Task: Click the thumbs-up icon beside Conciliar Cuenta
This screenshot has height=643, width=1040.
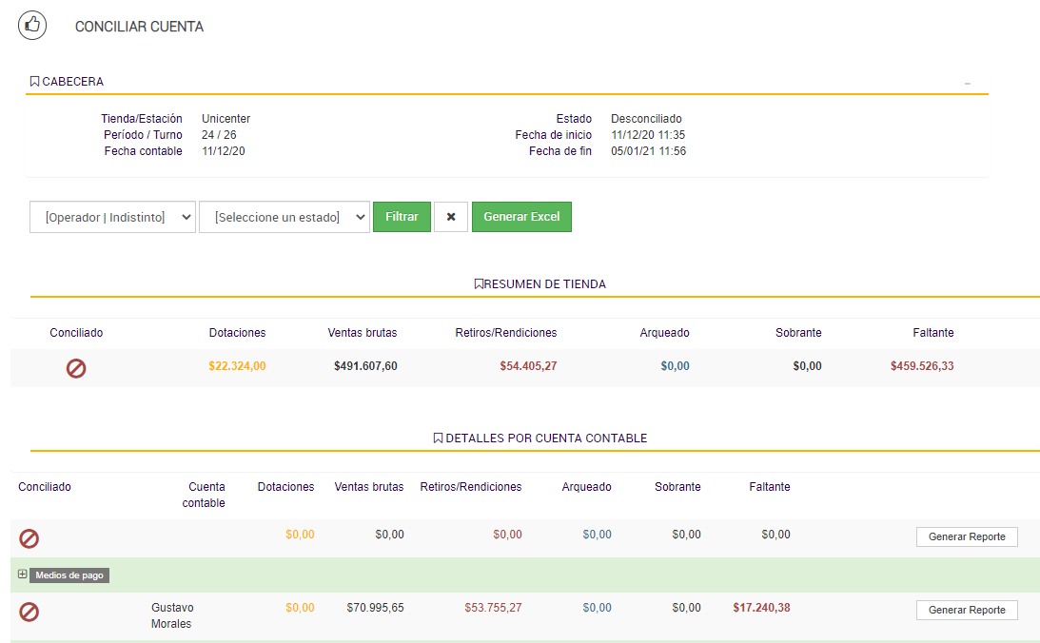Action: tap(32, 26)
